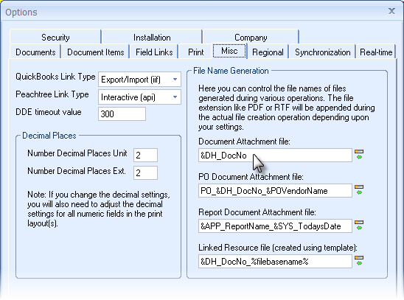Viewport: 404px width, 300px height.
Task: Click insert-field icon beside Report Document Attachment file
Action: [x=359, y=226]
